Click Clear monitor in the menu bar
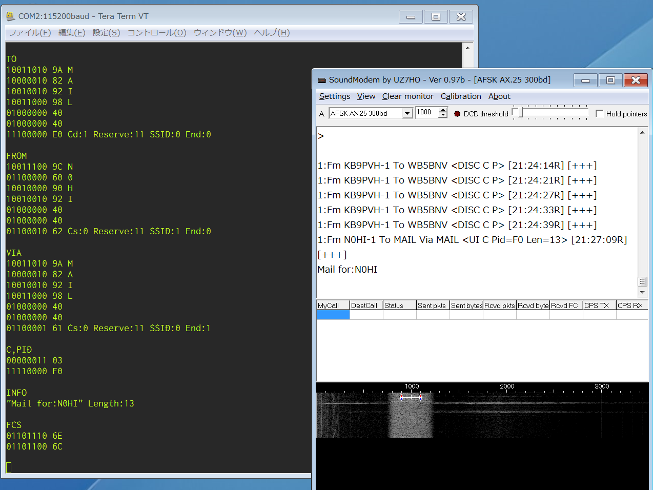 click(x=407, y=96)
